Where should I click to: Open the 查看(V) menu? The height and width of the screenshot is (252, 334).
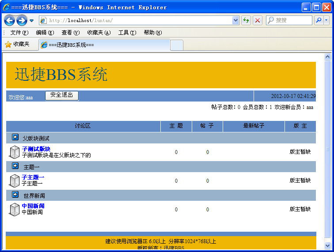pyautogui.click(x=71, y=33)
